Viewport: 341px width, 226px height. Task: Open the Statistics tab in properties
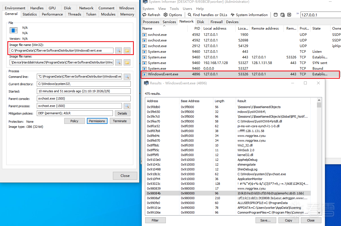click(x=30, y=14)
